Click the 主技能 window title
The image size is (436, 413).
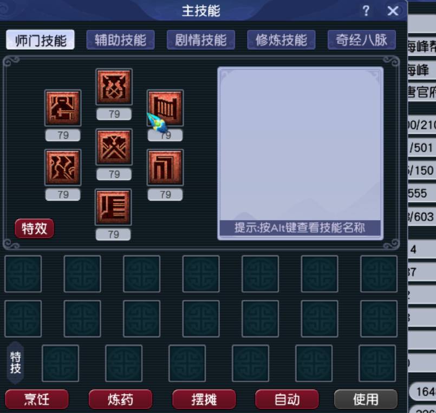click(x=201, y=11)
